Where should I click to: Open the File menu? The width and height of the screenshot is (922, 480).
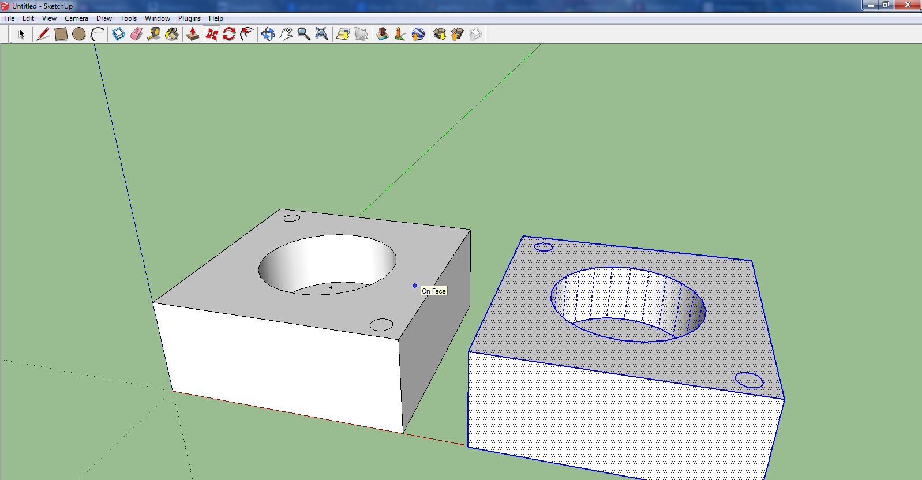click(9, 18)
